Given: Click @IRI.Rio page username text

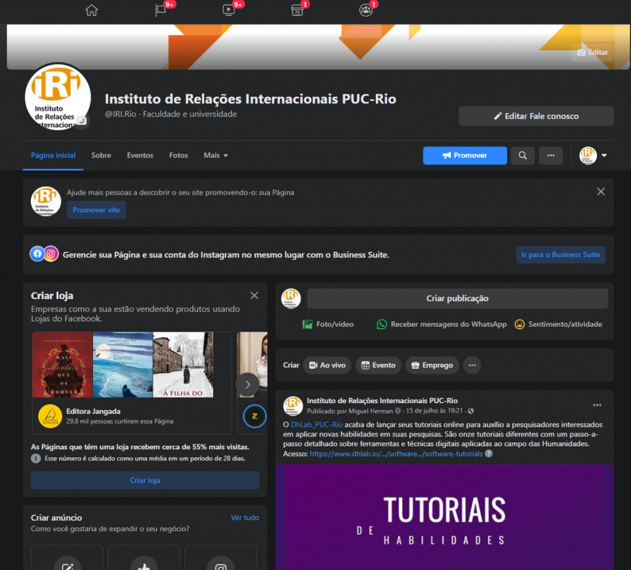Looking at the screenshot, I should 121,114.
